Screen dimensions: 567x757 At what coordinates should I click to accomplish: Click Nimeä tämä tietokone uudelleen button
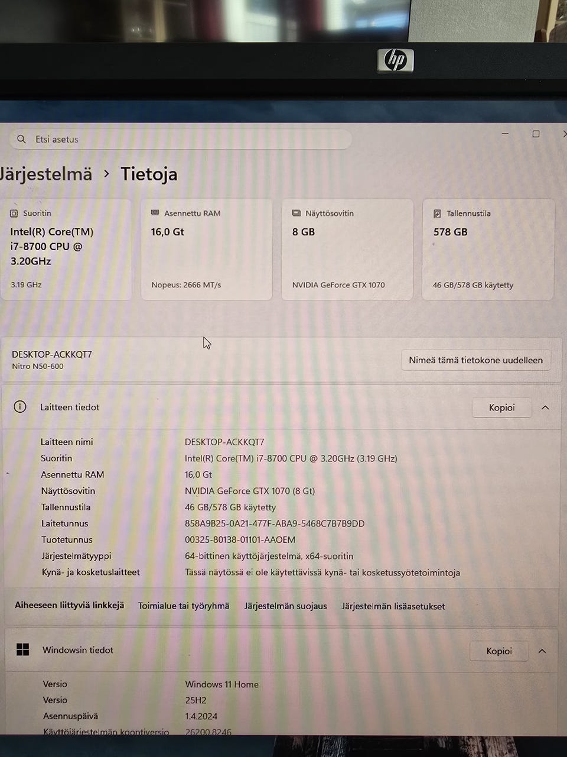pos(475,360)
